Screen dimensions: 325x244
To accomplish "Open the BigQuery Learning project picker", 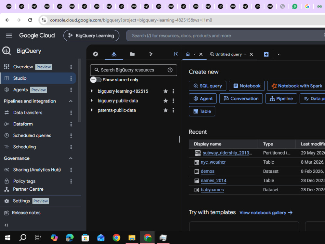I will pos(91,36).
